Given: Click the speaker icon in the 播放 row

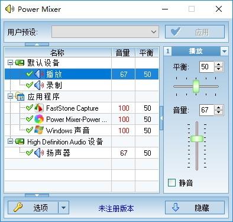Looking at the screenshot, I should [39, 74].
